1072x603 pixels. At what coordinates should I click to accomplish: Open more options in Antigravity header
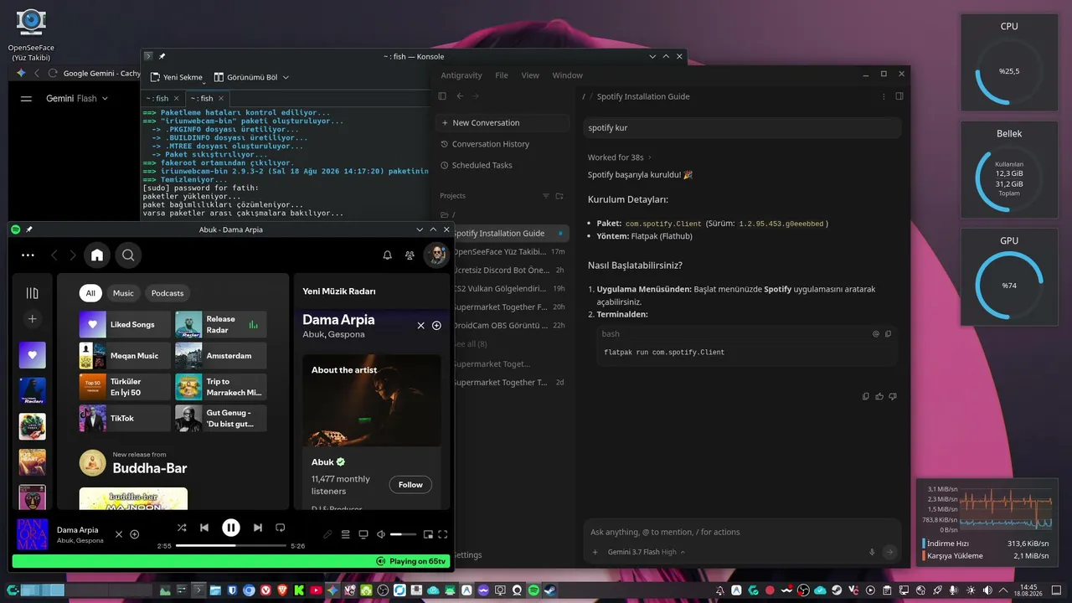884,96
